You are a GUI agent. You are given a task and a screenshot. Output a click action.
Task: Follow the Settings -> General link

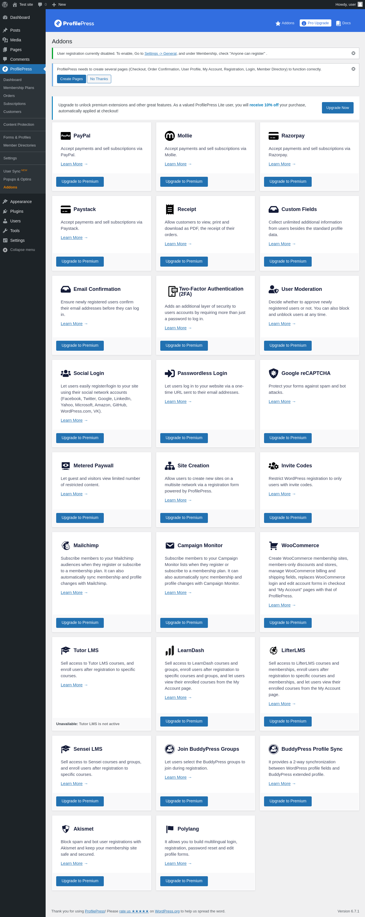[160, 54]
